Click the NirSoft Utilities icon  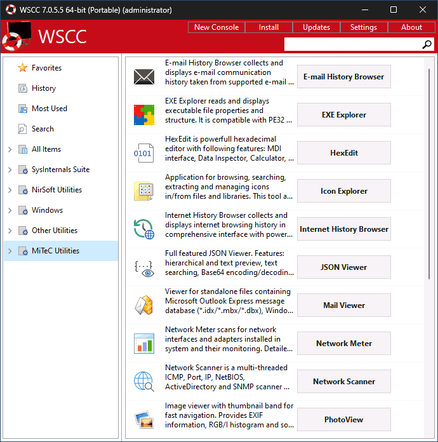23,190
